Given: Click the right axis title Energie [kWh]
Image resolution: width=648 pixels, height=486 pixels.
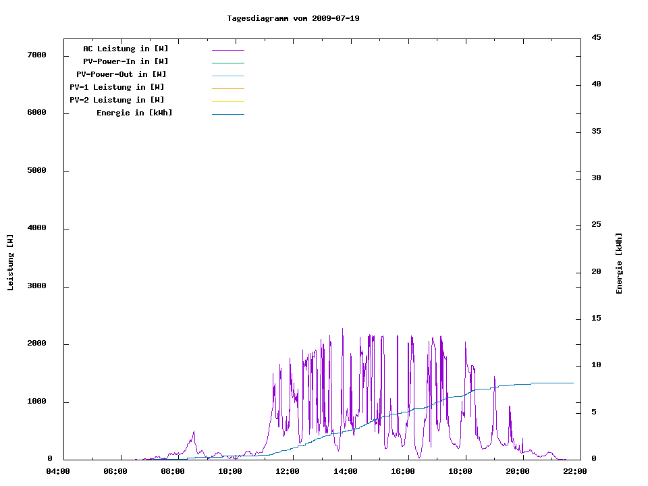Looking at the screenshot, I should click(x=619, y=263).
